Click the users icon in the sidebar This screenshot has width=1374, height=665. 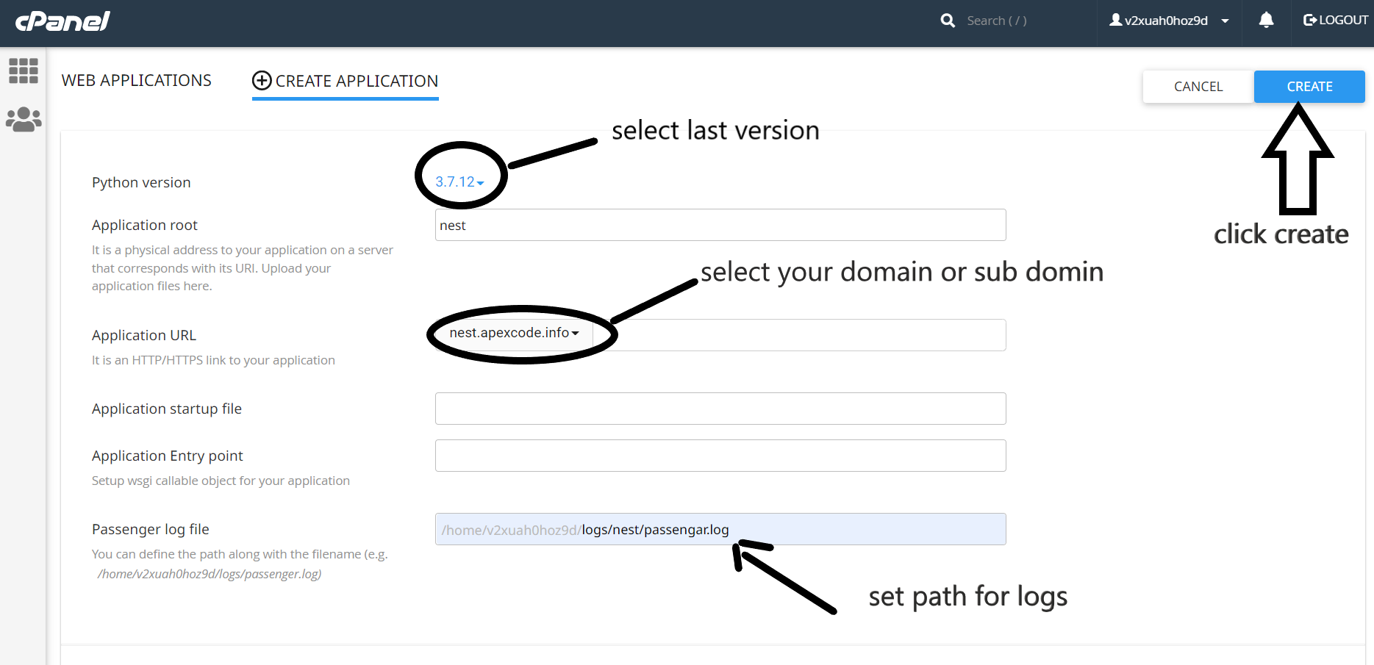click(x=23, y=119)
